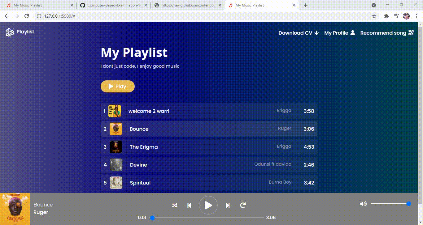Click the Playlist logo icon
Screen dimensions: 423x225
pos(10,32)
